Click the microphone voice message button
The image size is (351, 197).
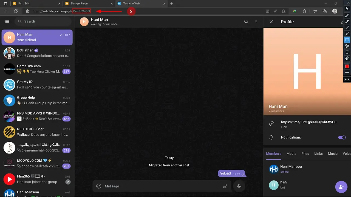[x=239, y=186]
